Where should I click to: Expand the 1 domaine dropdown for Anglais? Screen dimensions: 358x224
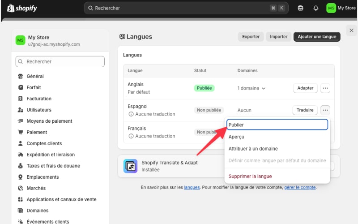[251, 88]
